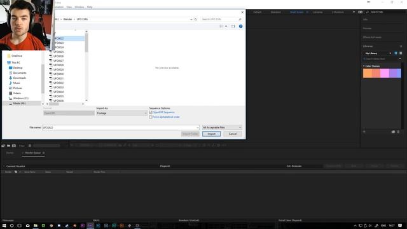Select file UFO0034 in list

59,92
